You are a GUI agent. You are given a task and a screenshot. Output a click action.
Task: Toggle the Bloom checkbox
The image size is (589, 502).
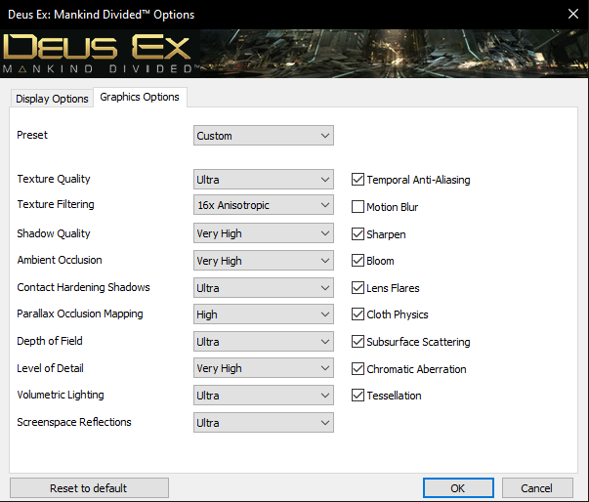coord(358,260)
